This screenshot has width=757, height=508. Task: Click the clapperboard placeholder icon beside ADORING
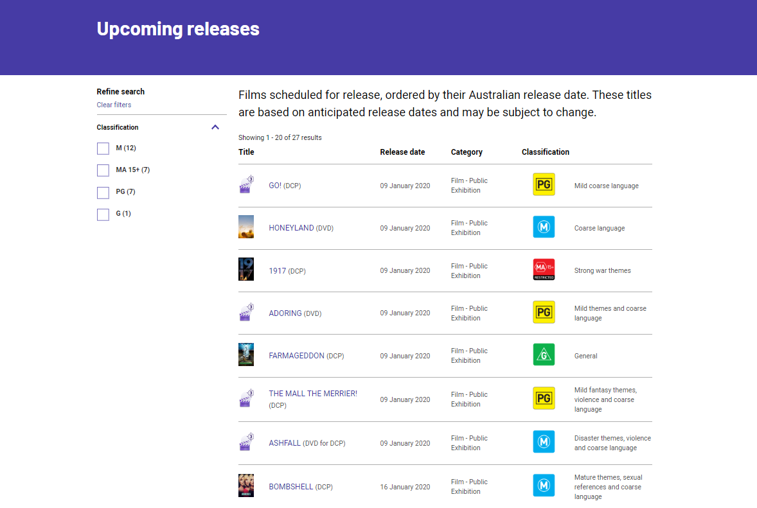[246, 313]
